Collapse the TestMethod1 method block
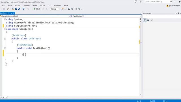Viewport: 181px width, 102px height. click(x=5, y=48)
